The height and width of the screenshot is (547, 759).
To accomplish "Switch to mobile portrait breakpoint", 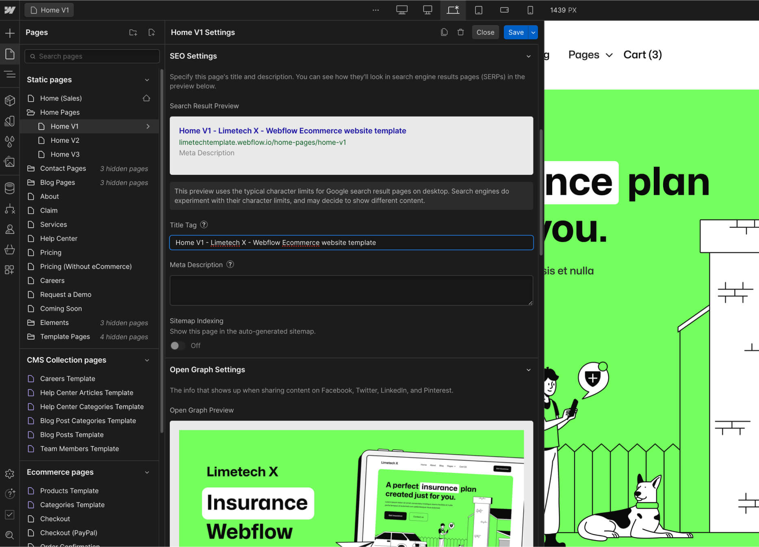I will (530, 10).
